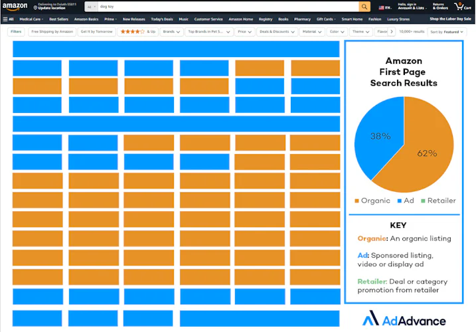Click the Amazon logo
476x332 pixels.
pyautogui.click(x=15, y=6)
